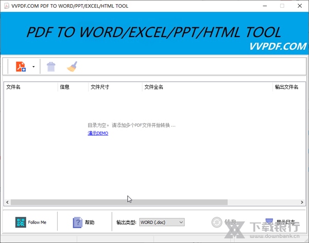This screenshot has width=309, height=243.
Task: Expand the 输出类型 WORD (.doc) dropdown
Action: 162,222
